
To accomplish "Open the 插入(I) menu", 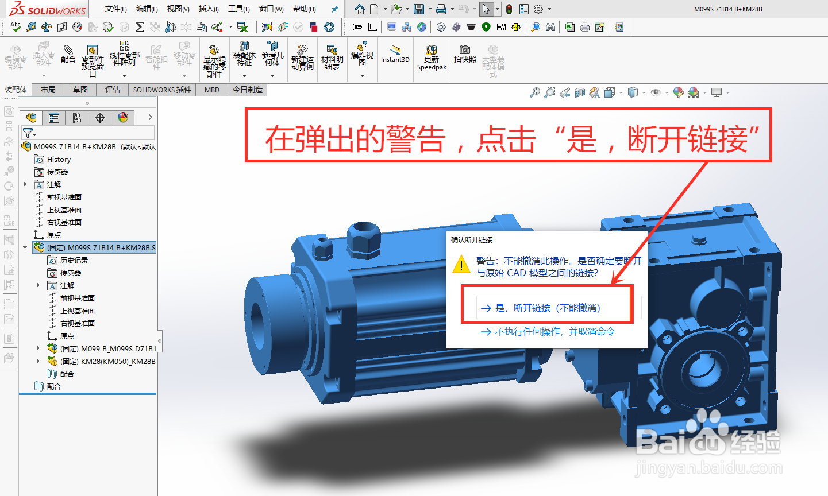I will tap(208, 9).
